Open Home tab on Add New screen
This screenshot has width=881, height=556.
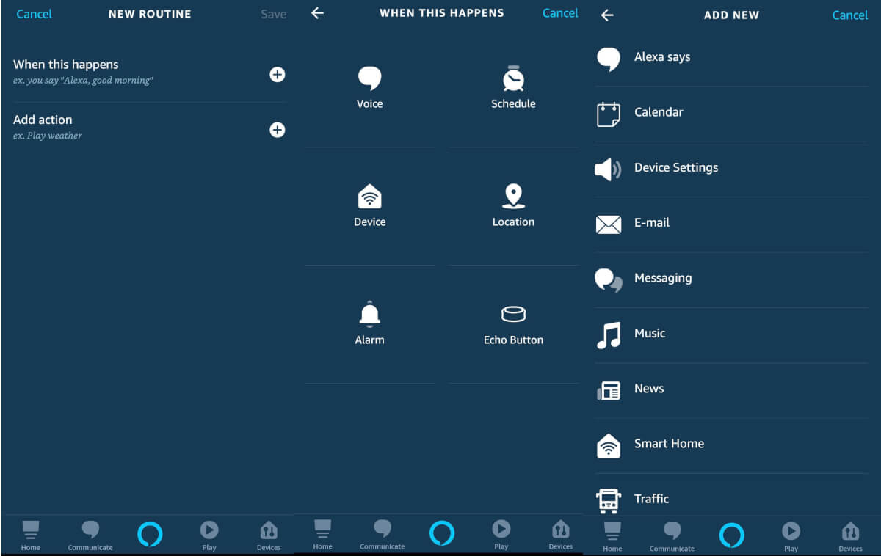(x=612, y=535)
